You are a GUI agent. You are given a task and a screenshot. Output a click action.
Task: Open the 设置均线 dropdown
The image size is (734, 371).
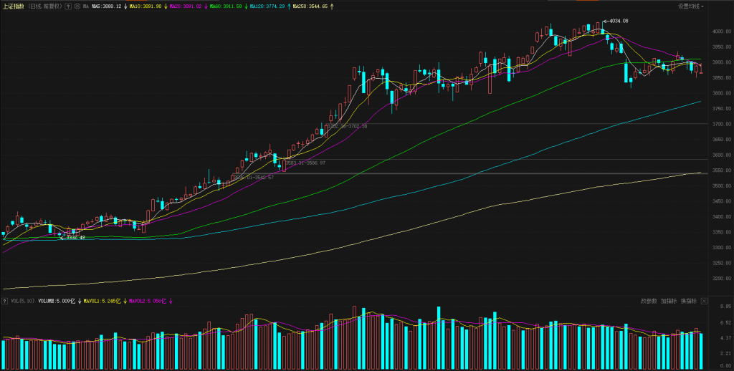691,6
